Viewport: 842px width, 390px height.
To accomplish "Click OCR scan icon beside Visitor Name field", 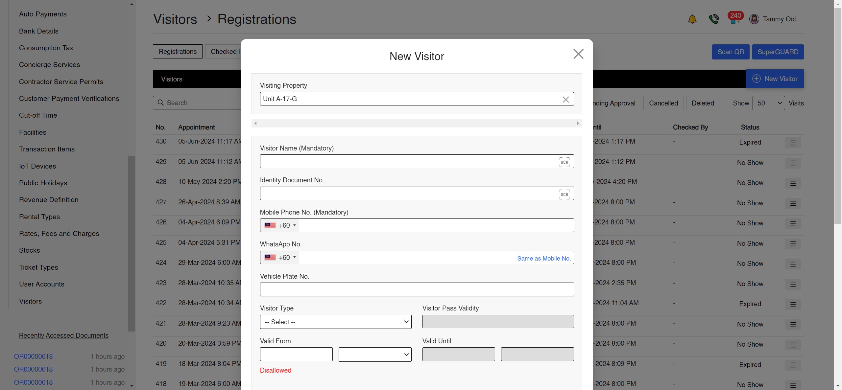I will pos(565,162).
